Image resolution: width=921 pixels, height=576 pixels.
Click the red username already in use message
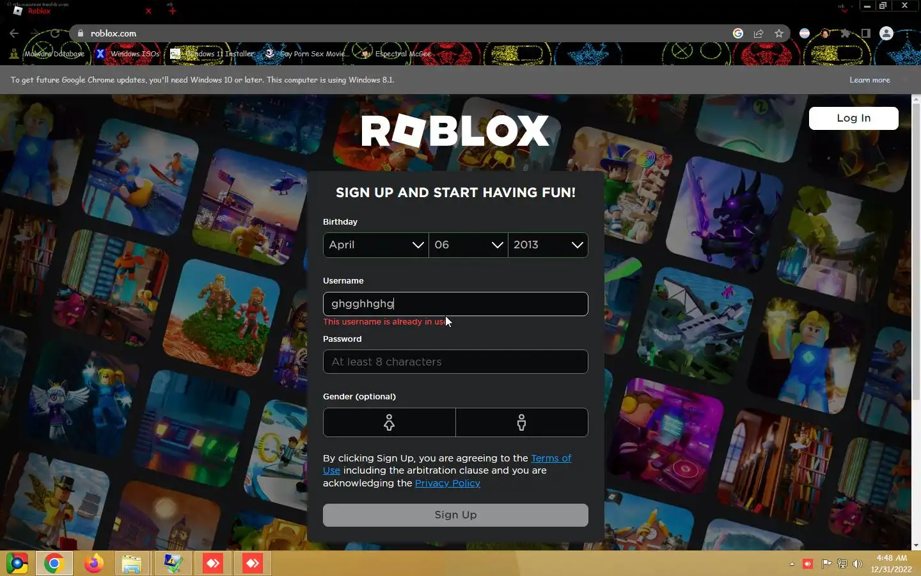[x=385, y=322]
